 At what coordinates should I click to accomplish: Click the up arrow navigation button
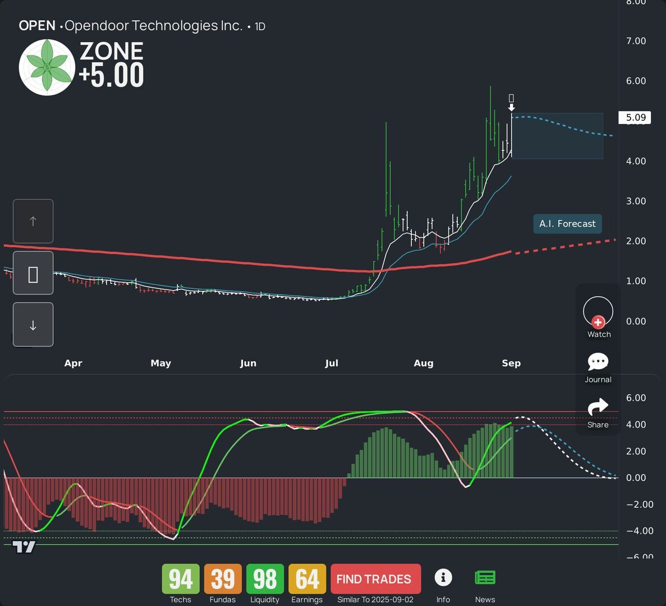point(33,221)
